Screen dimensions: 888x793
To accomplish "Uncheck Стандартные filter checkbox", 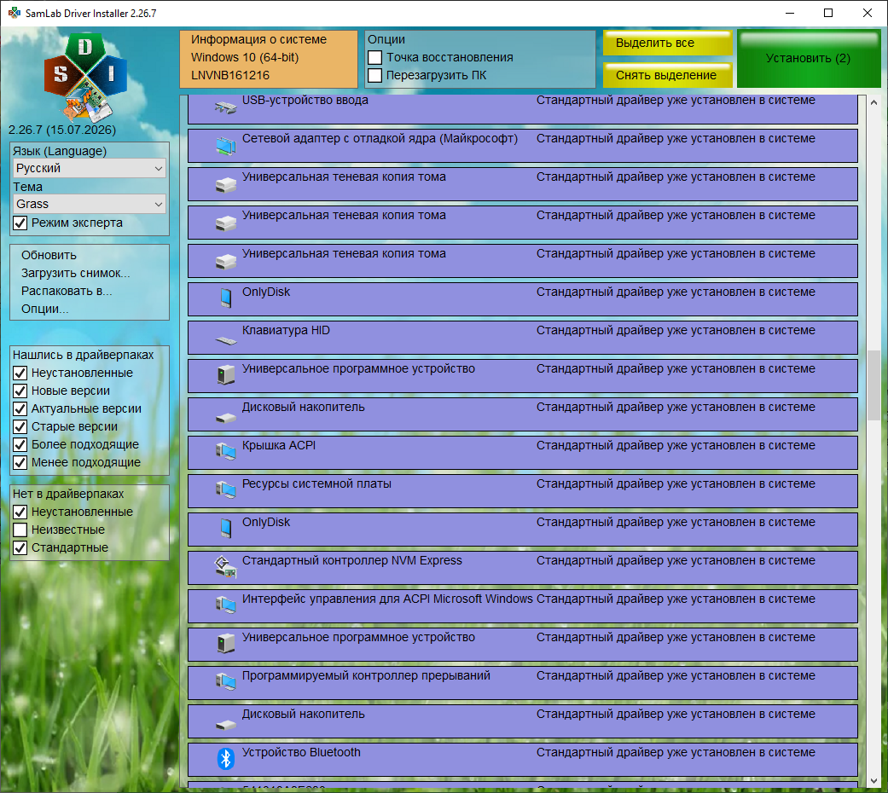I will (20, 548).
